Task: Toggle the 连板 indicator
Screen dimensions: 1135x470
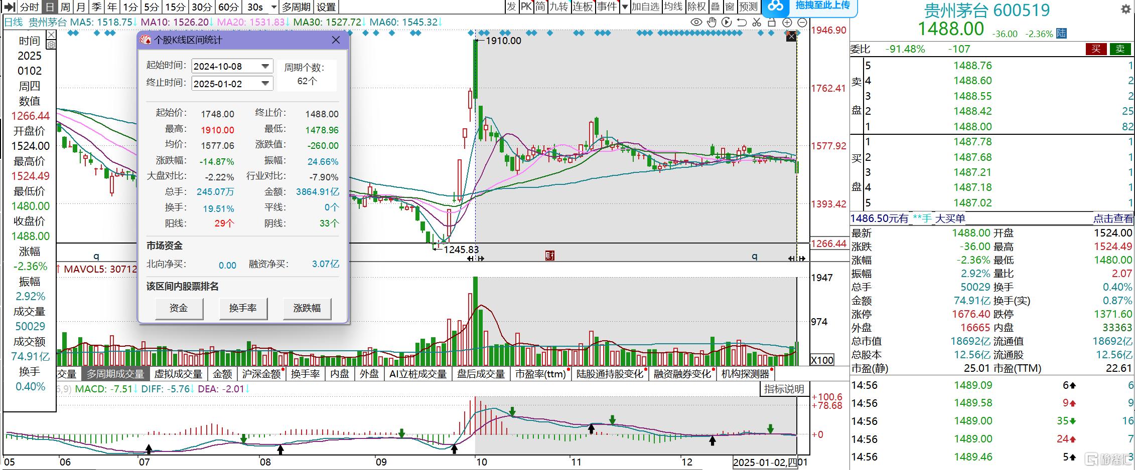Action: tap(583, 7)
